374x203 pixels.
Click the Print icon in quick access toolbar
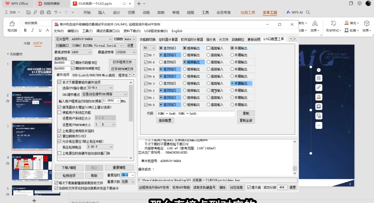[x=42, y=12]
